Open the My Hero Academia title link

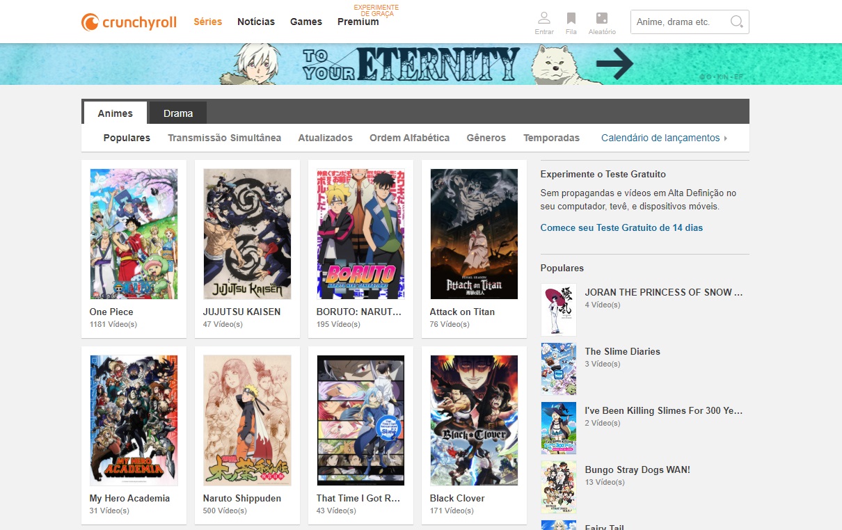pos(129,498)
